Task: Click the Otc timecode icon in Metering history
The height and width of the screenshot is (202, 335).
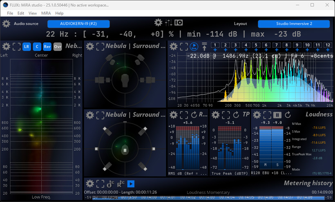Action: pos(110,184)
